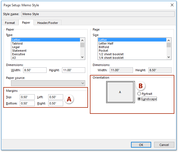This screenshot has width=179, height=152.
Task: Click the Top margin field
Action: tap(27, 97)
